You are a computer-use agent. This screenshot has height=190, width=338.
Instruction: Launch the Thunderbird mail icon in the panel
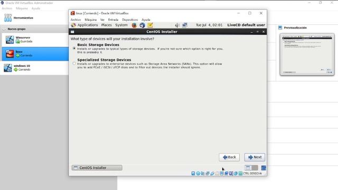click(x=142, y=25)
